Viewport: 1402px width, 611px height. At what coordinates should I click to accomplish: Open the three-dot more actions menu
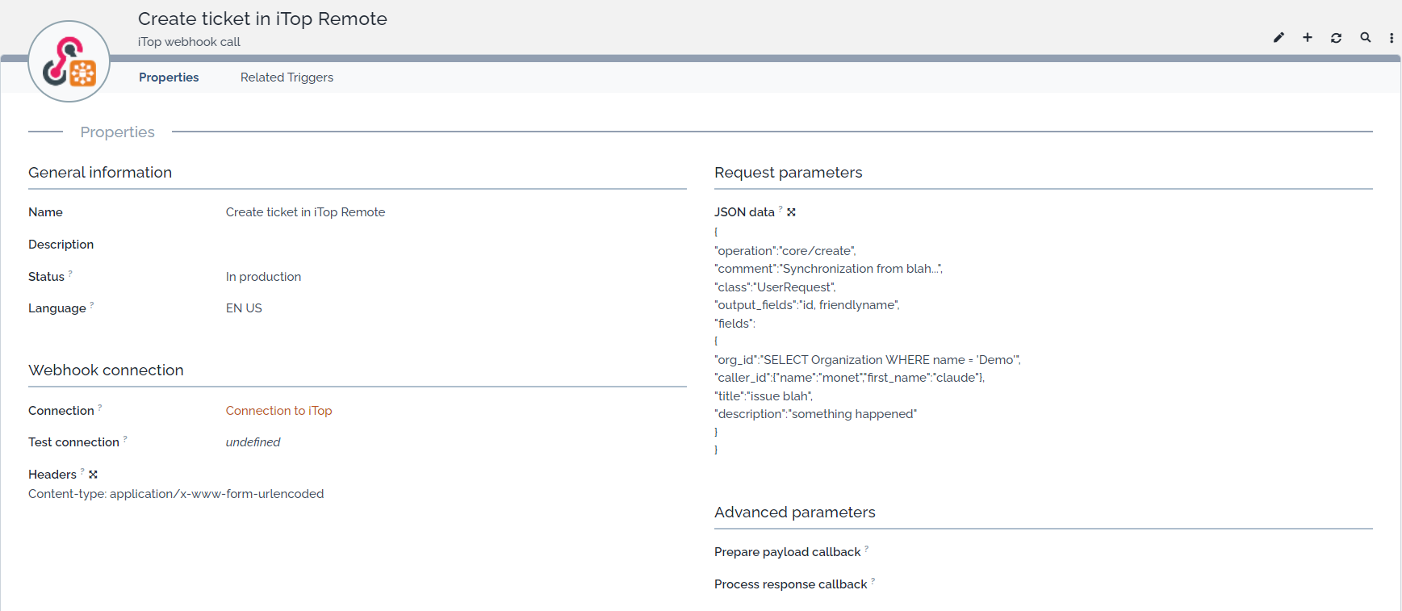pos(1392,38)
